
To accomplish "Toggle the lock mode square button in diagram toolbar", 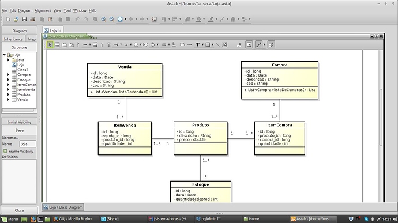I will tap(249, 45).
